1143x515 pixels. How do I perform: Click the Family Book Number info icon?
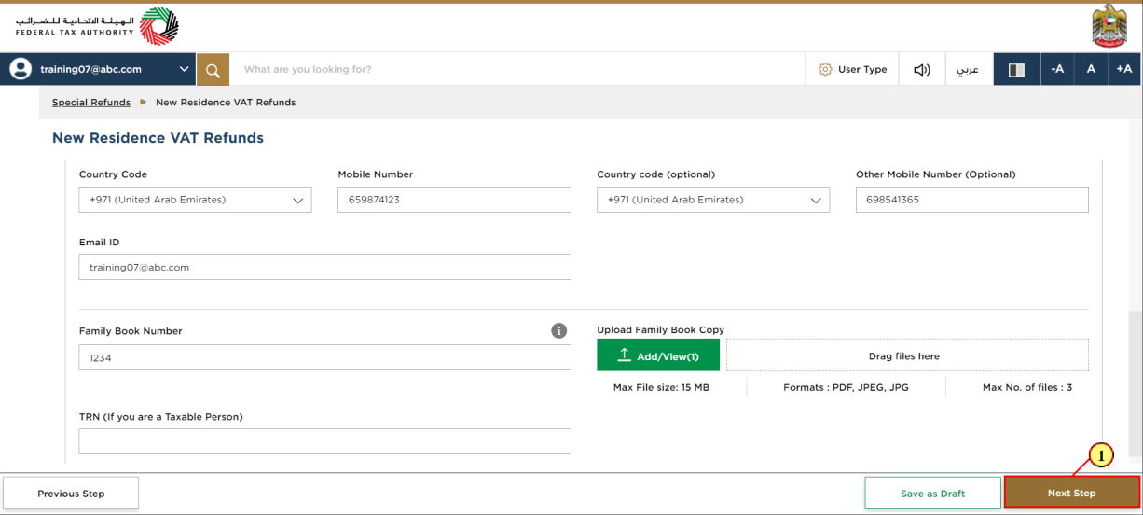click(x=559, y=330)
